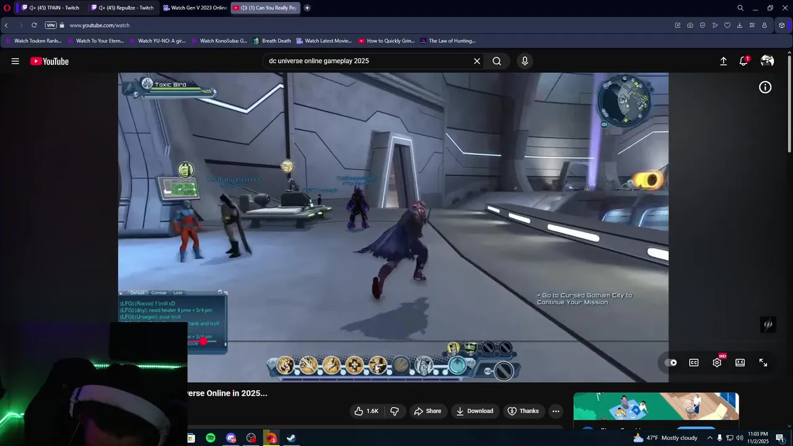Image resolution: width=793 pixels, height=446 pixels.
Task: Open the recommended ad thumbnail
Action: [x=656, y=408]
